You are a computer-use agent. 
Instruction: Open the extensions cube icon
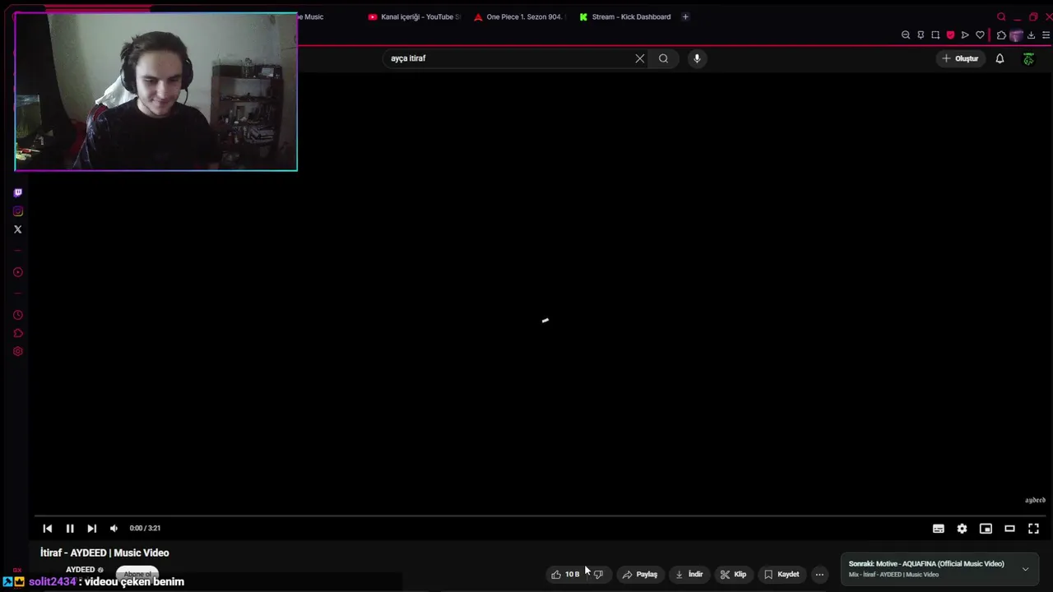1001,35
